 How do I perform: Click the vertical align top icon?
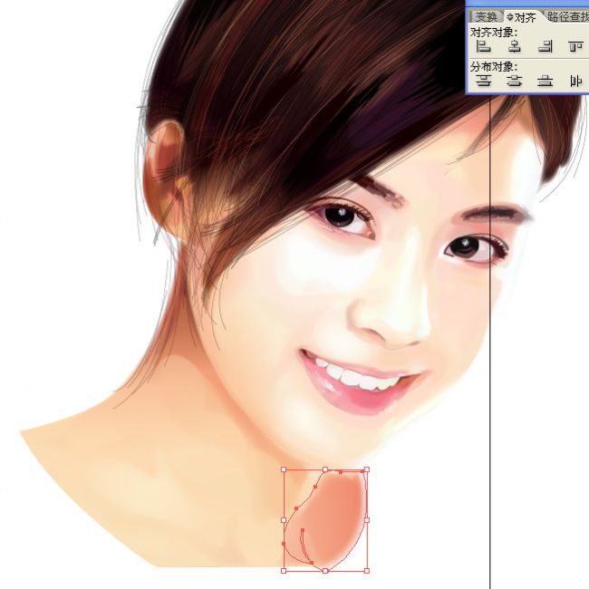(x=575, y=46)
